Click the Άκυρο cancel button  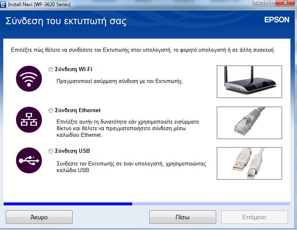click(x=39, y=217)
